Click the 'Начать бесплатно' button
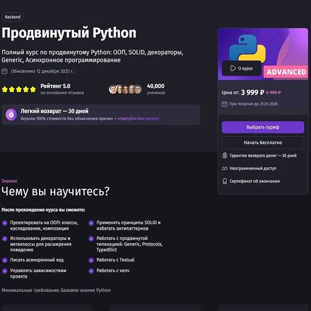This screenshot has height=311, width=311. pos(263,142)
